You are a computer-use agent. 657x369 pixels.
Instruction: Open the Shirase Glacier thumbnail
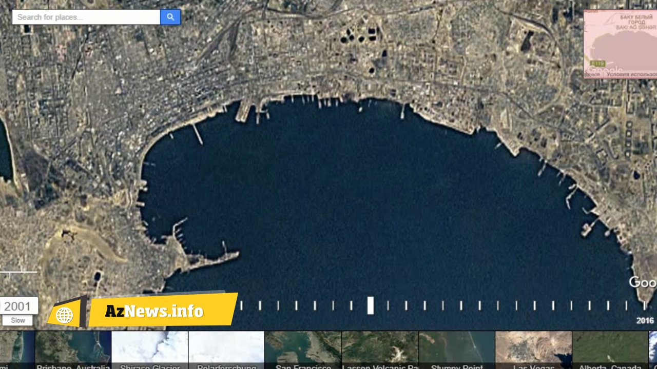coord(150,350)
